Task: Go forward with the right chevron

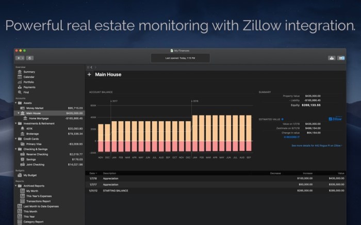Action: (x=95, y=67)
